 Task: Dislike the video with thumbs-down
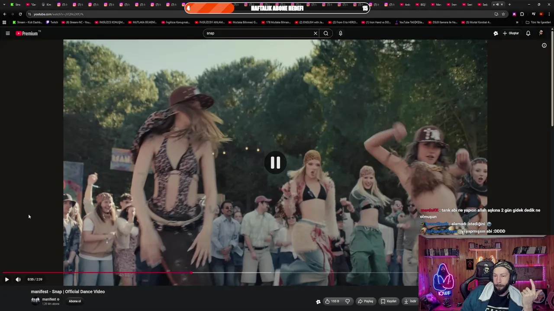(x=348, y=301)
